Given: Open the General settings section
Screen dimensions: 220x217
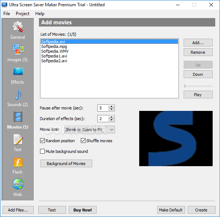Looking at the screenshot, I should [x=18, y=30].
